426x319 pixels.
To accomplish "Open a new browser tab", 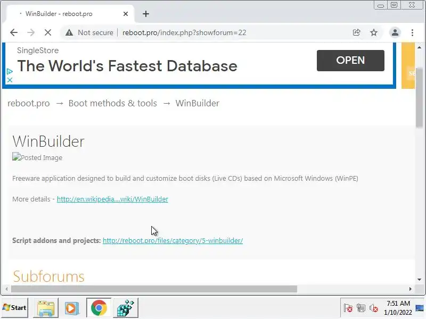I will click(x=146, y=14).
